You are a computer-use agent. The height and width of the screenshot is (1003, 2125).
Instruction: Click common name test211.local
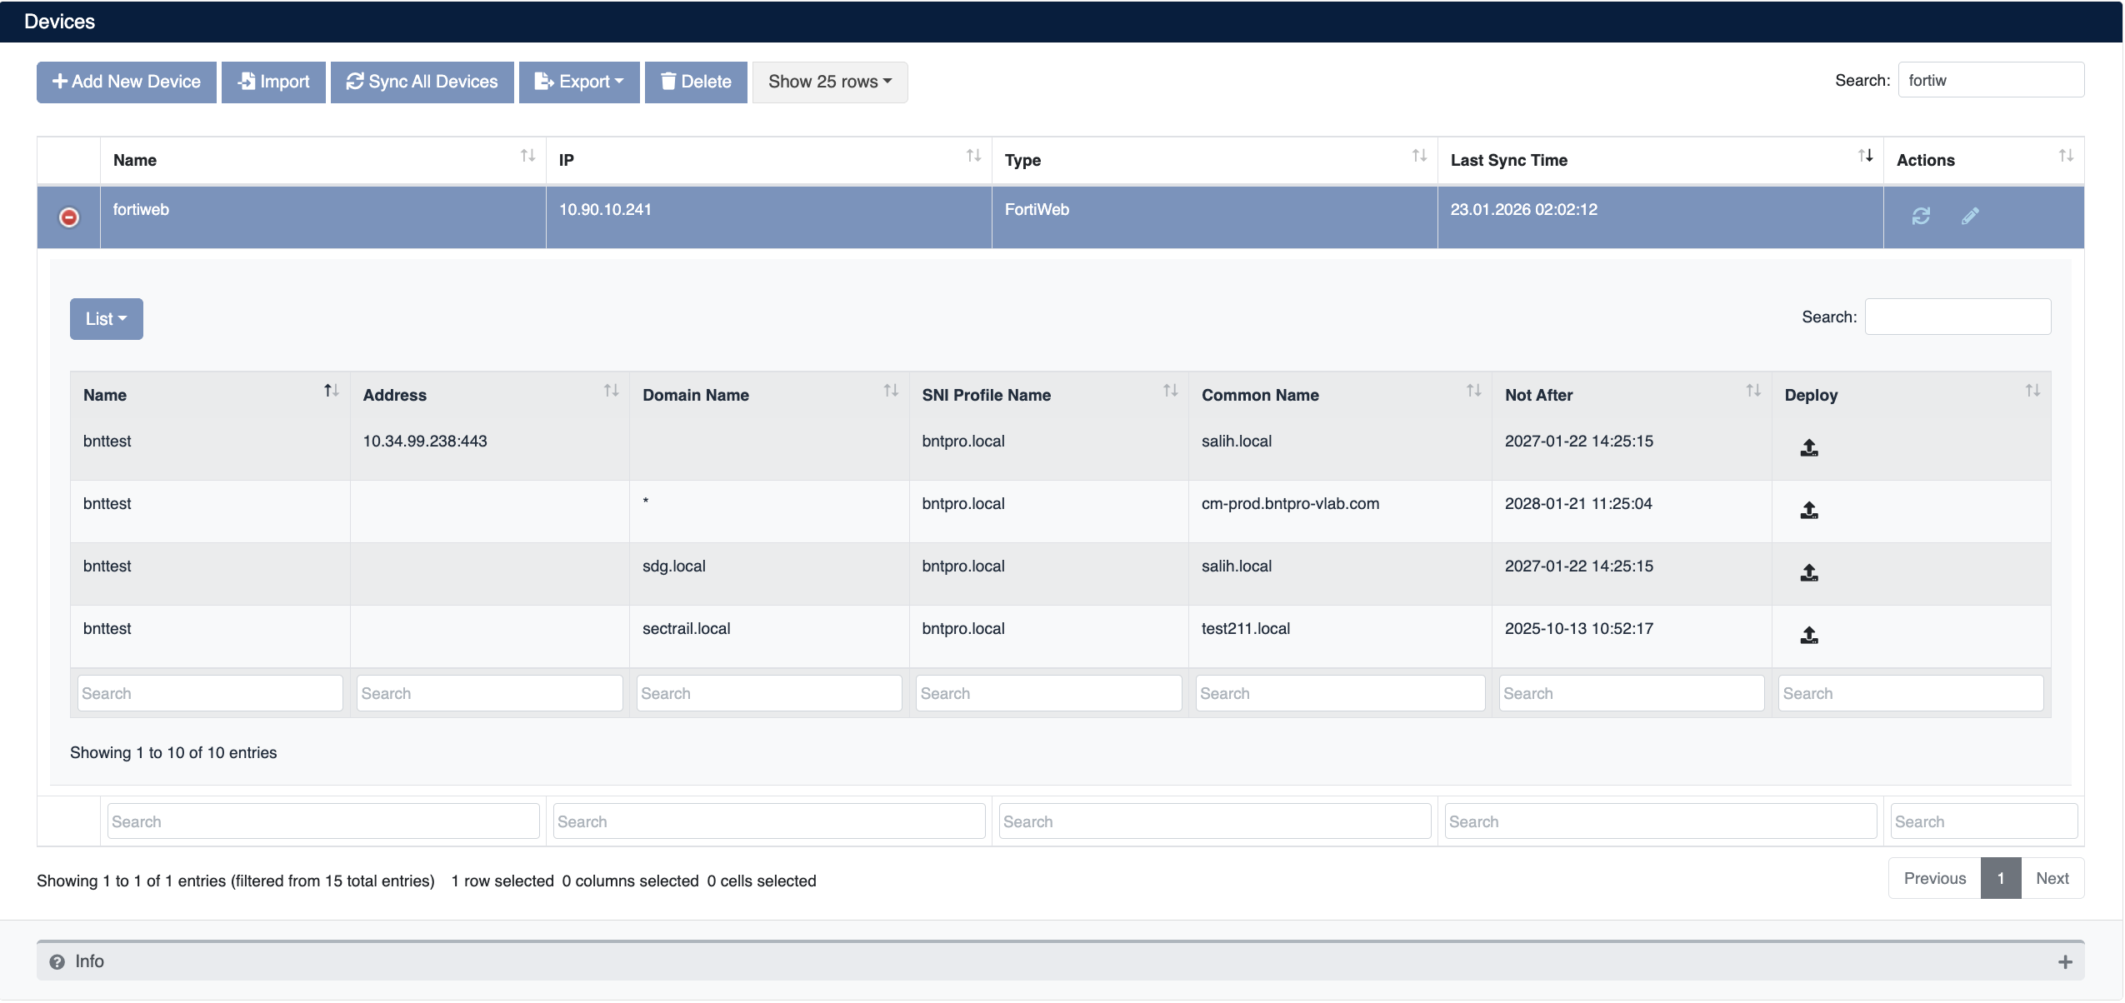click(x=1245, y=629)
